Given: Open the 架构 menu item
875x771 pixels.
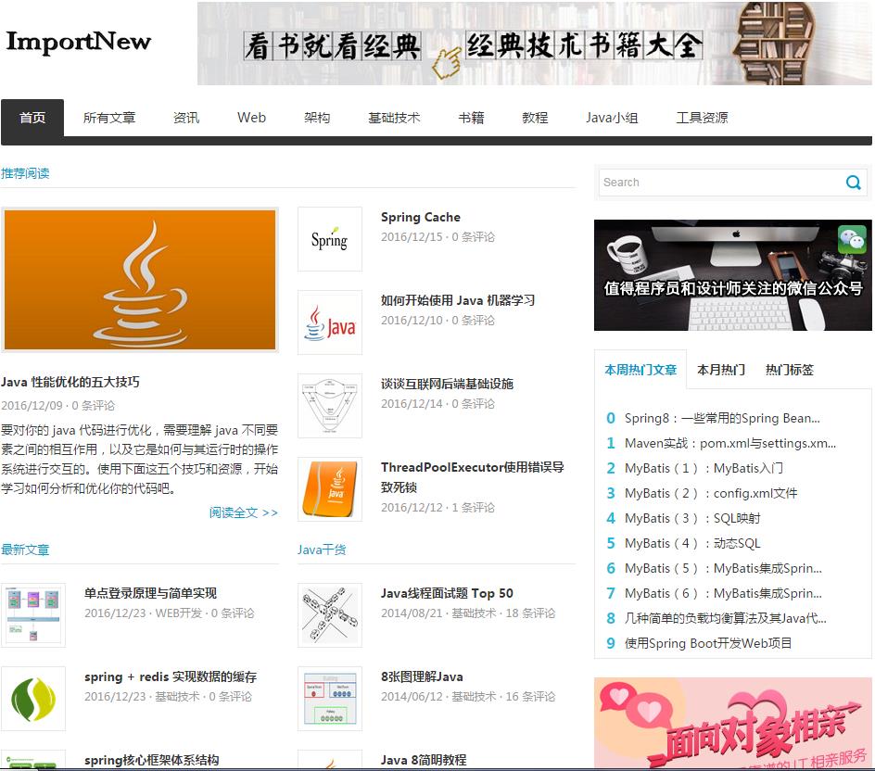Looking at the screenshot, I should click(317, 118).
